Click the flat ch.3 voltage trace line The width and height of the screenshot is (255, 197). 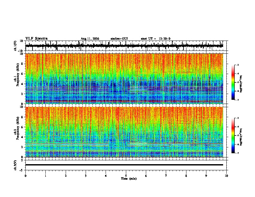click(x=124, y=165)
